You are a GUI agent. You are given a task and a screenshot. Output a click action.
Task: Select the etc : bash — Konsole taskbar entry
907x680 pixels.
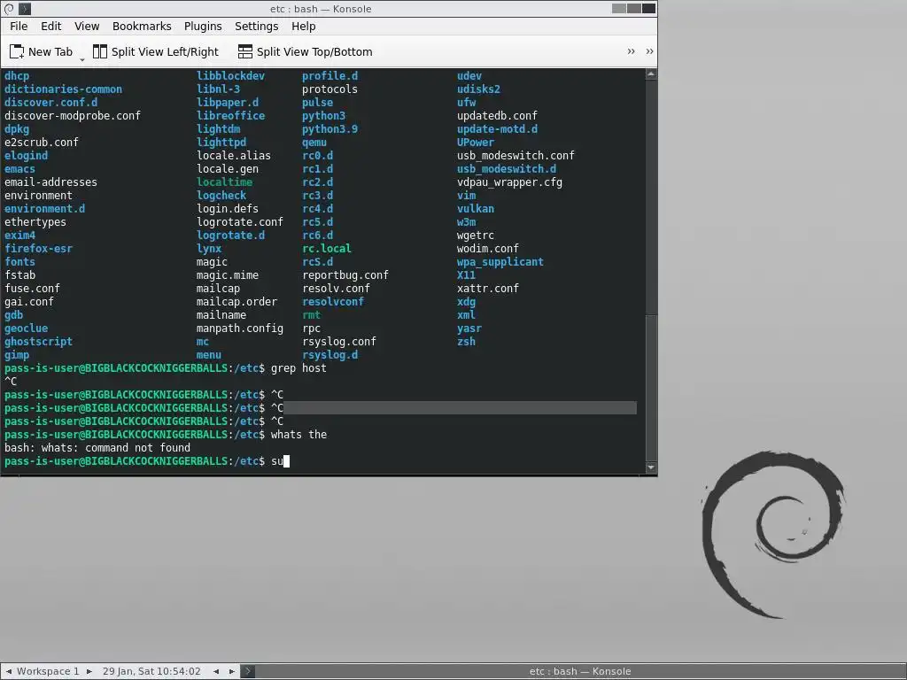pyautogui.click(x=579, y=671)
